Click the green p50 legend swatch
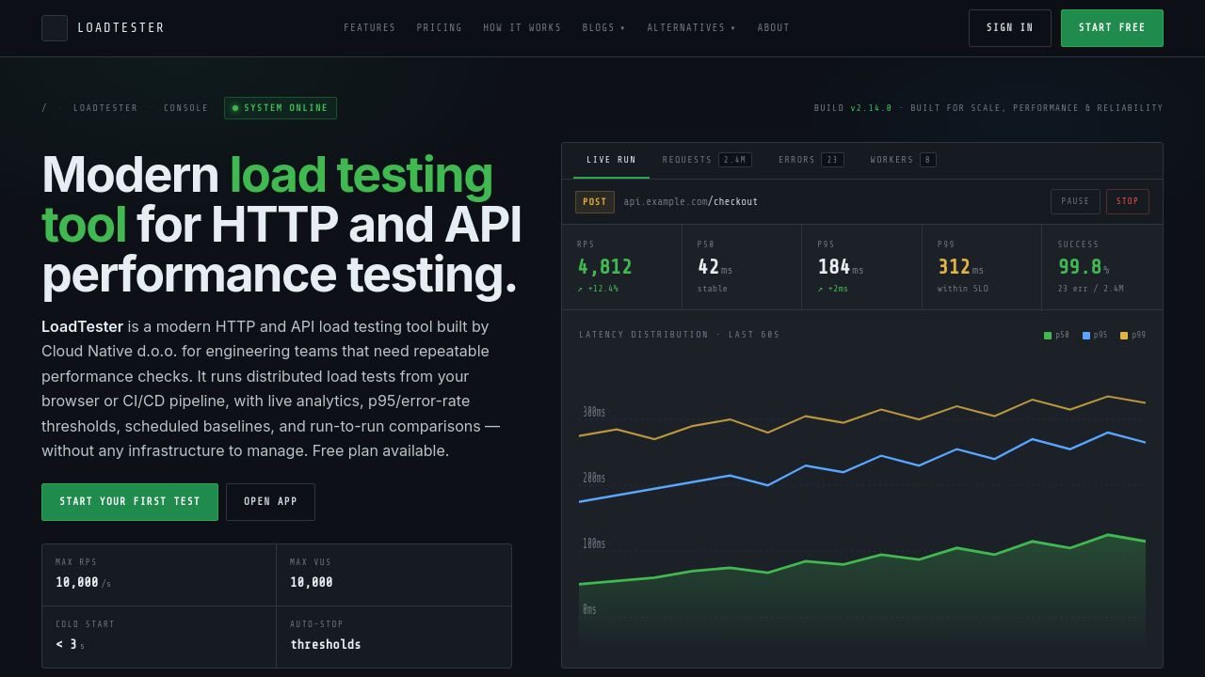1205x677 pixels. point(1048,336)
